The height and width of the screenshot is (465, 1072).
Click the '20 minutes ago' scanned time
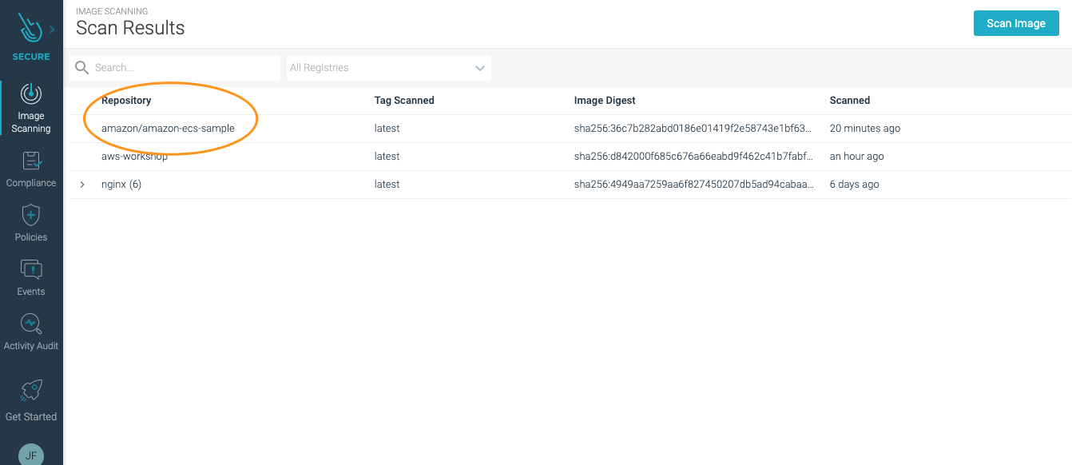tap(865, 129)
